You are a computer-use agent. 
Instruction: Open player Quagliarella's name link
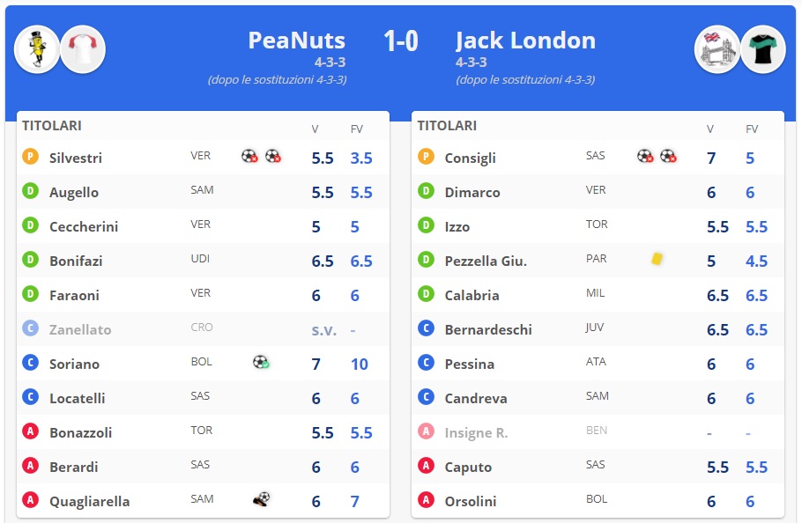89,501
